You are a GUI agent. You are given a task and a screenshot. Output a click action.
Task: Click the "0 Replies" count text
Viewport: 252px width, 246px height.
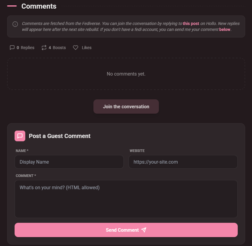coord(26,48)
